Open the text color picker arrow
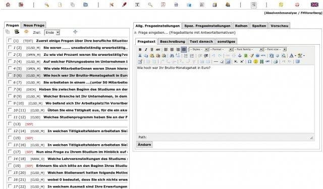Image resolution: width=323 pixels, height=189 pixels. [295, 56]
